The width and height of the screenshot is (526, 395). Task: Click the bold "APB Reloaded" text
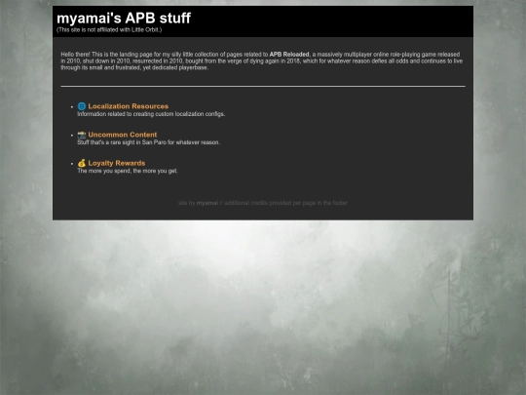pyautogui.click(x=289, y=55)
